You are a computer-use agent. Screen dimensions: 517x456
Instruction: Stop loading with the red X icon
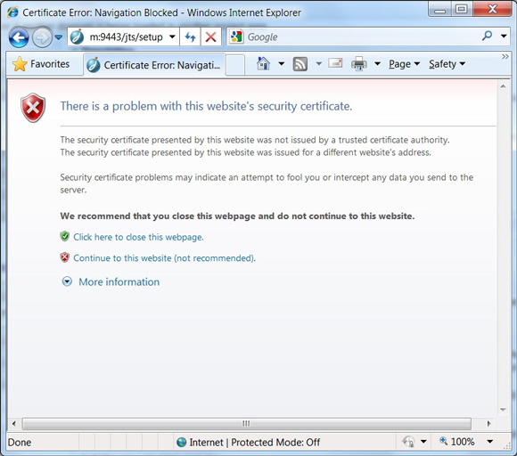pyautogui.click(x=210, y=37)
